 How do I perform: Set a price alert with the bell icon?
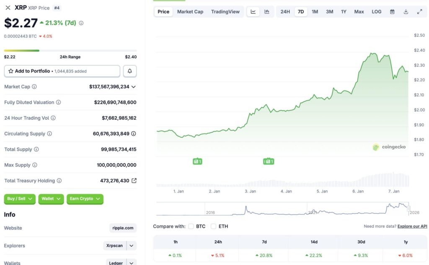(x=129, y=71)
